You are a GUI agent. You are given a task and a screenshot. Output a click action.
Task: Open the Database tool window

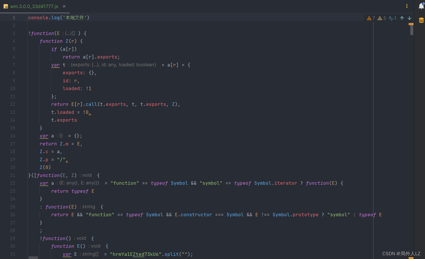(x=421, y=20)
